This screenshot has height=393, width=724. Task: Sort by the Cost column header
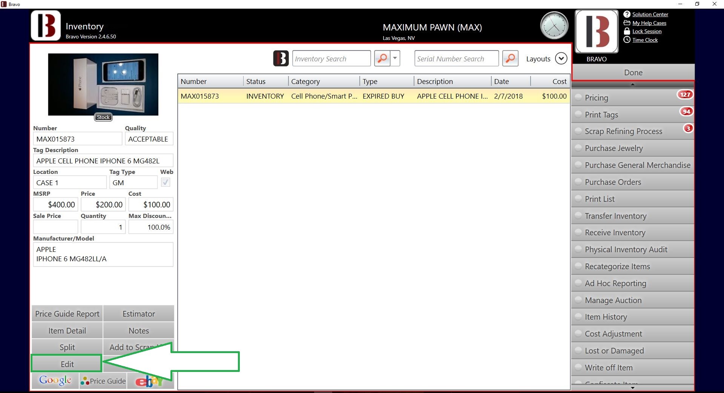click(x=550, y=81)
